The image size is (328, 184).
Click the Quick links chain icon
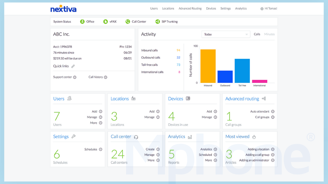(x=73, y=66)
